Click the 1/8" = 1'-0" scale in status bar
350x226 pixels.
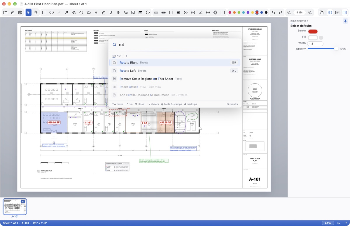point(40,223)
